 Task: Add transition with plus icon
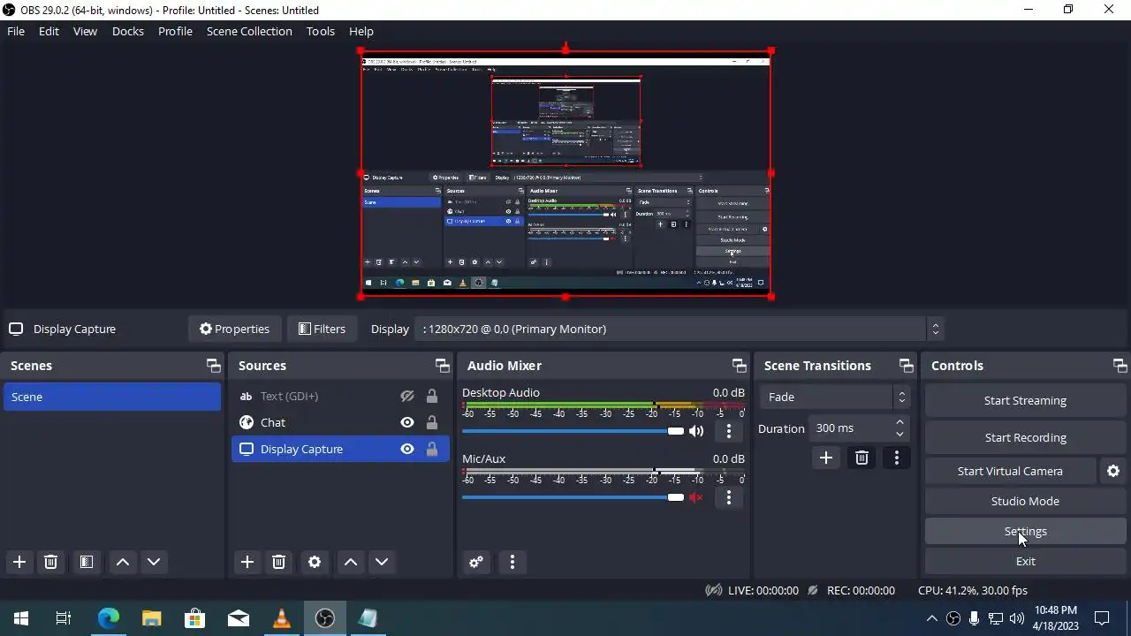coord(826,458)
